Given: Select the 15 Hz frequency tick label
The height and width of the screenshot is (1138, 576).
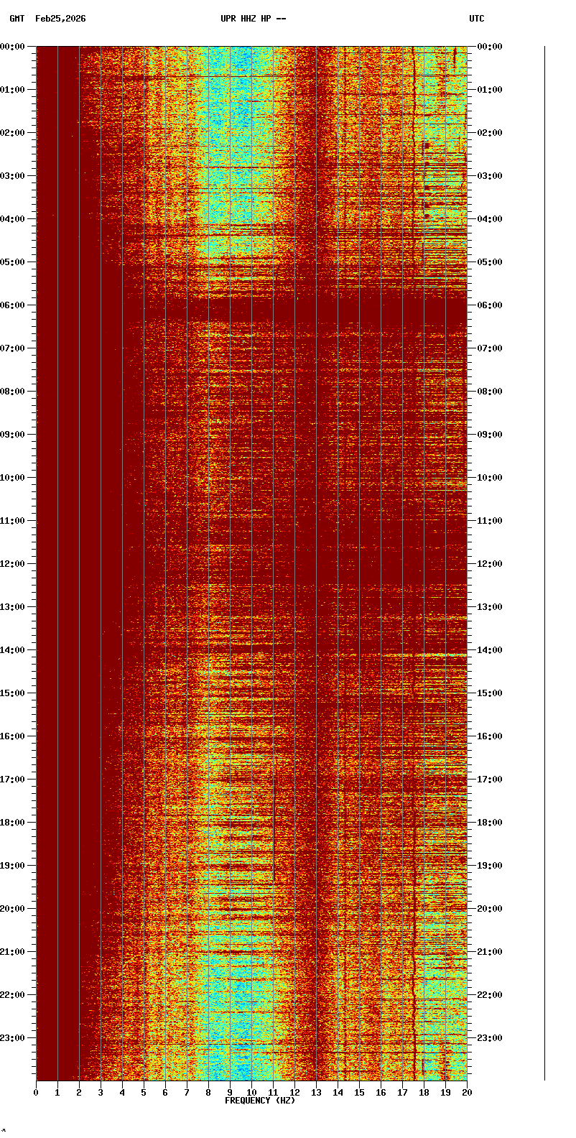Looking at the screenshot, I should 359,1093.
